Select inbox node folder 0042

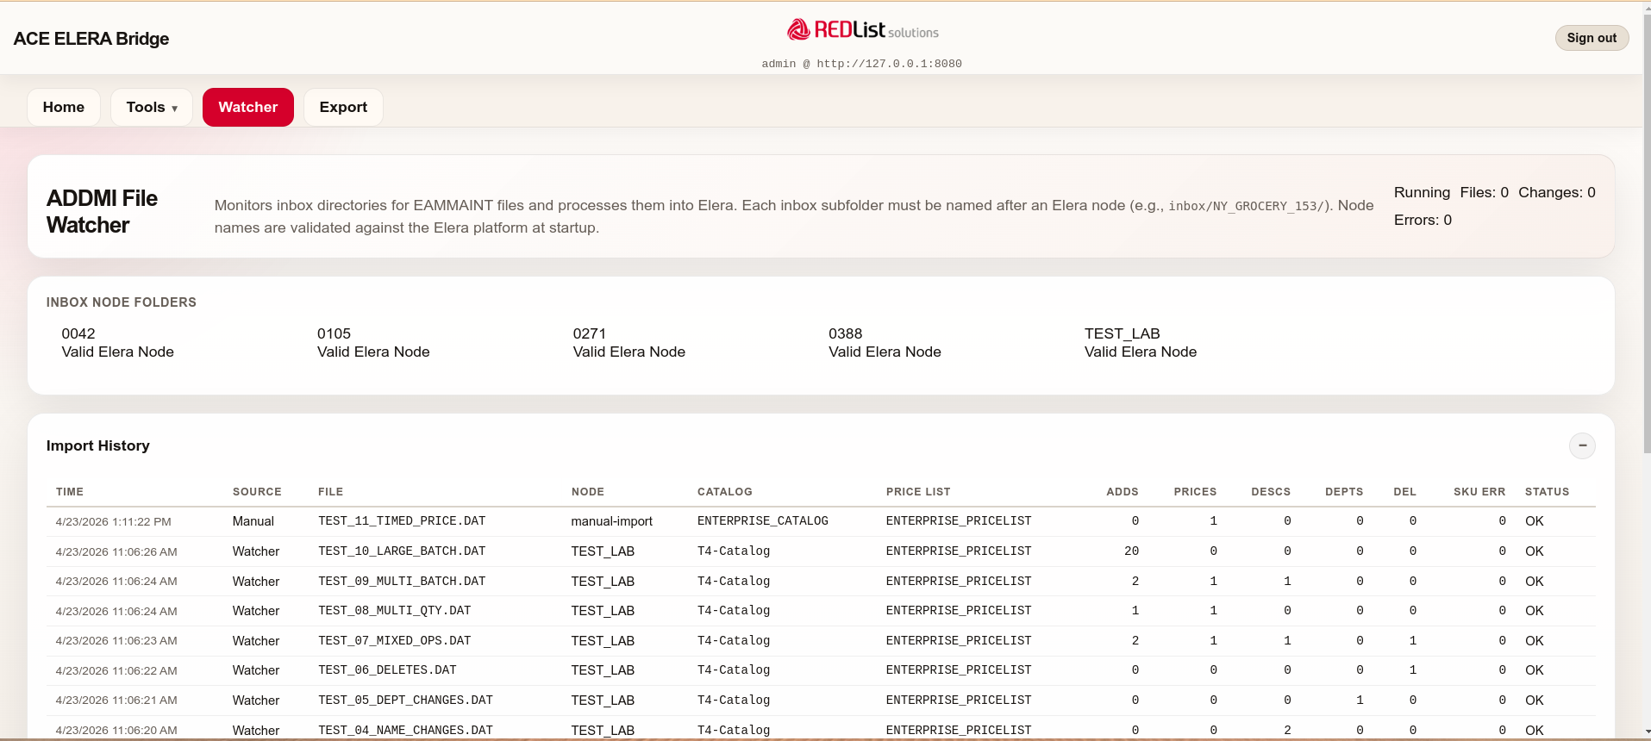[117, 343]
